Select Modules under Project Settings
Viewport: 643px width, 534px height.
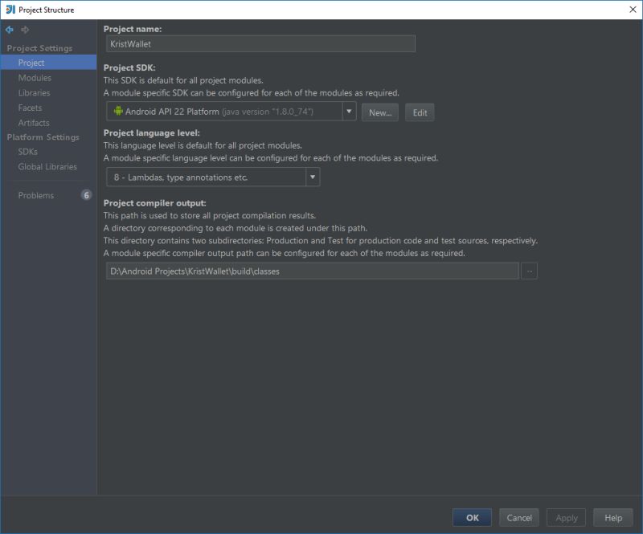[36, 77]
